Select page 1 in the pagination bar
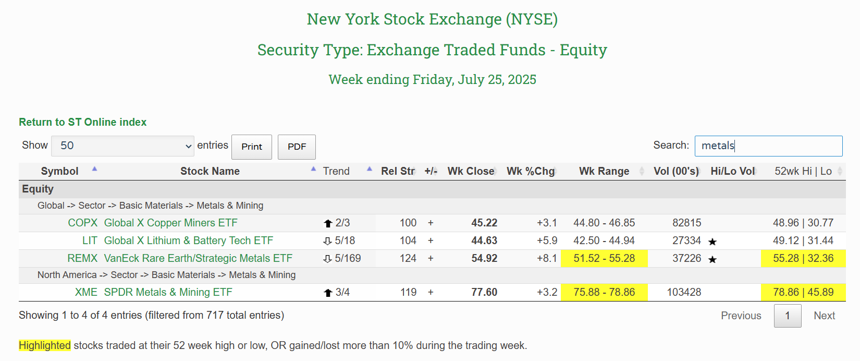This screenshot has width=860, height=361. tap(788, 316)
